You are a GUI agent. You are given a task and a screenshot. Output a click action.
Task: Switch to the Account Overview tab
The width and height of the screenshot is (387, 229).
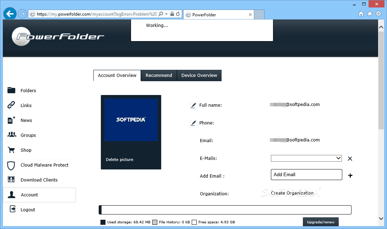coord(117,76)
